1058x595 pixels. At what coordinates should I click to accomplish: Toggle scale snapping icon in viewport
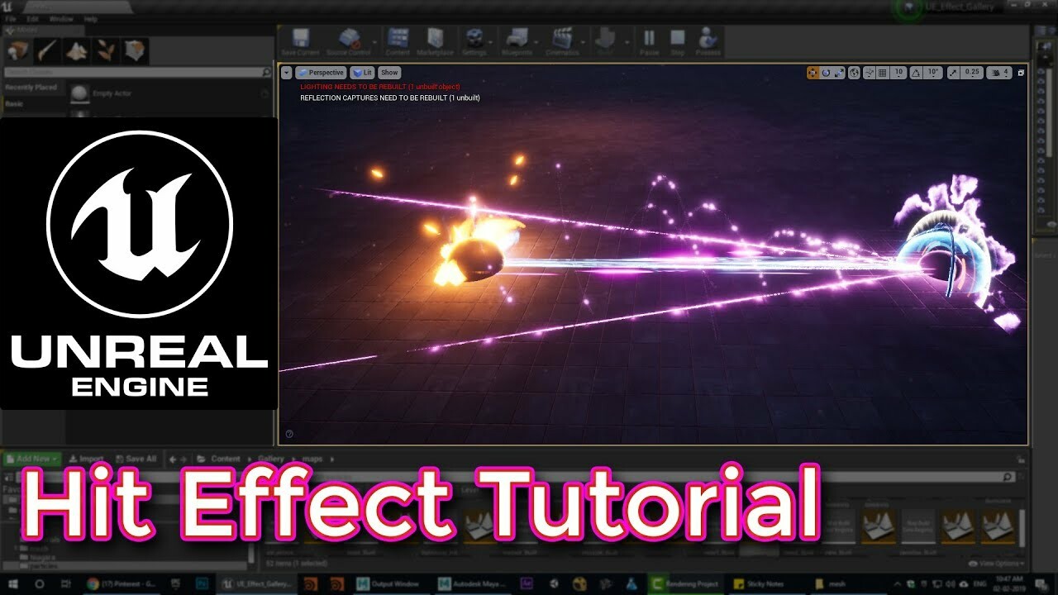point(954,73)
